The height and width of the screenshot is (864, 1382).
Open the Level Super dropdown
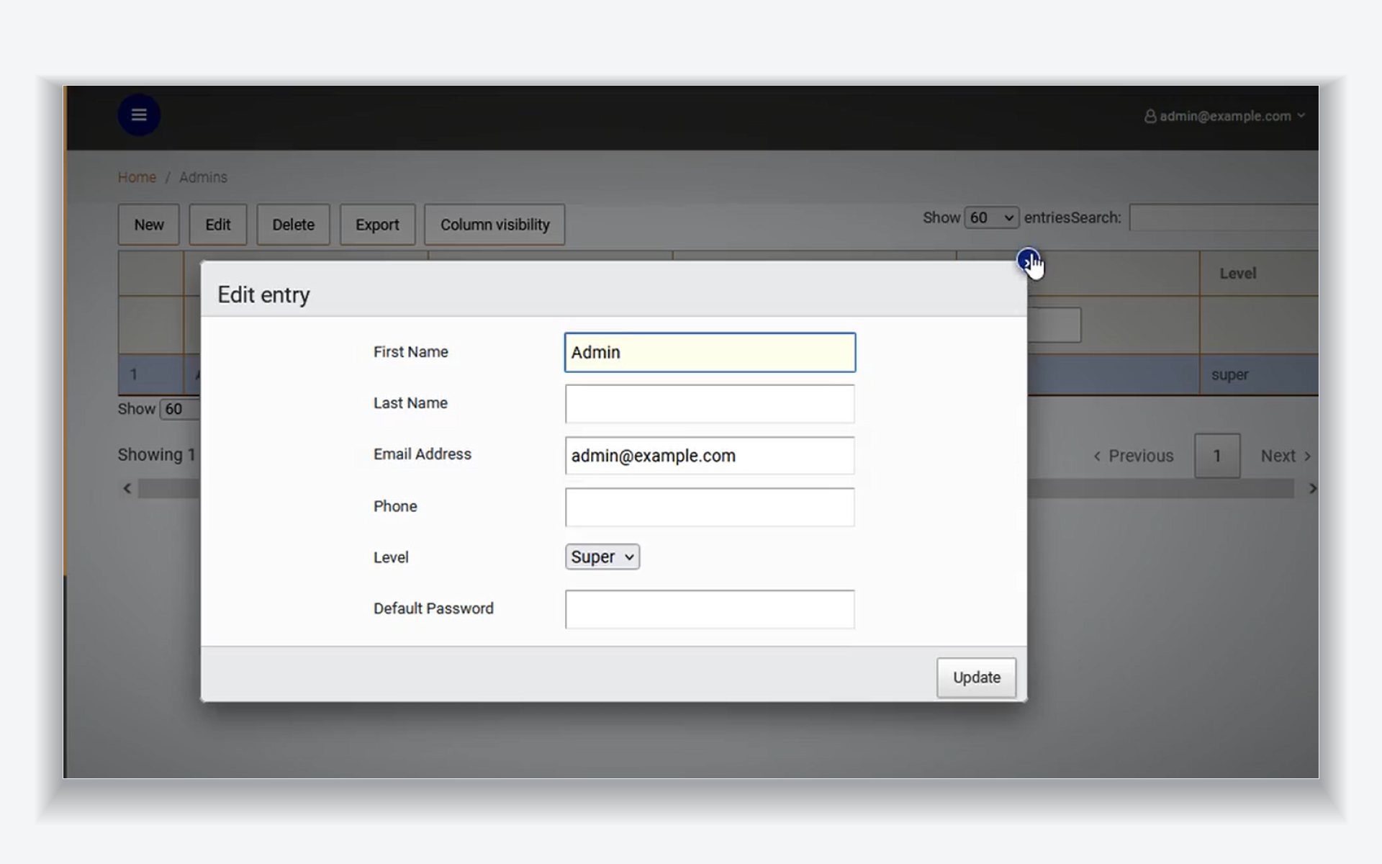(602, 557)
